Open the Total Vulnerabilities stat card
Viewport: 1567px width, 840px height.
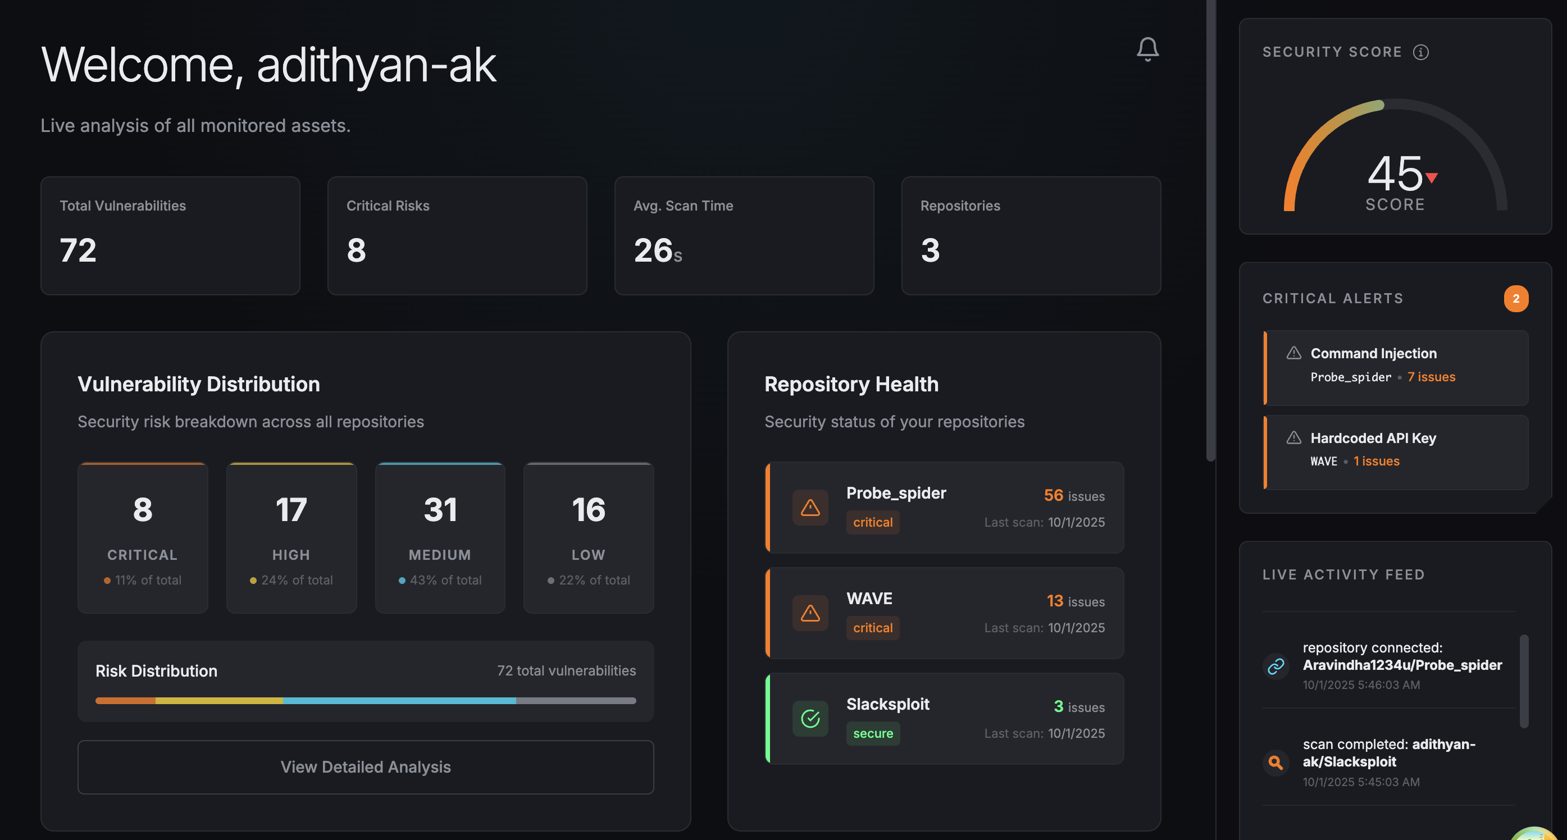[x=170, y=235]
